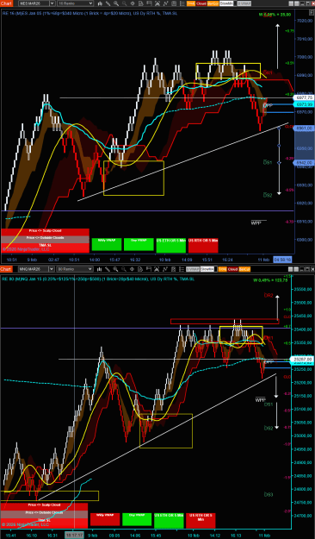Select the lower orange Chart tab
This screenshot has height=539, width=315.
click(7, 269)
